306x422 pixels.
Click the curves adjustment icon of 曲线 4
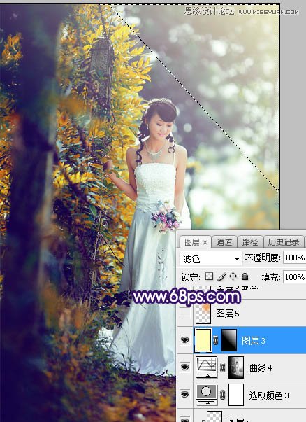pyautogui.click(x=206, y=367)
